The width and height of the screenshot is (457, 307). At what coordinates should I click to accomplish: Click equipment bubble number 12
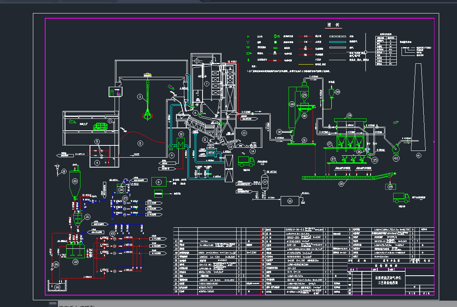[x=231, y=147]
